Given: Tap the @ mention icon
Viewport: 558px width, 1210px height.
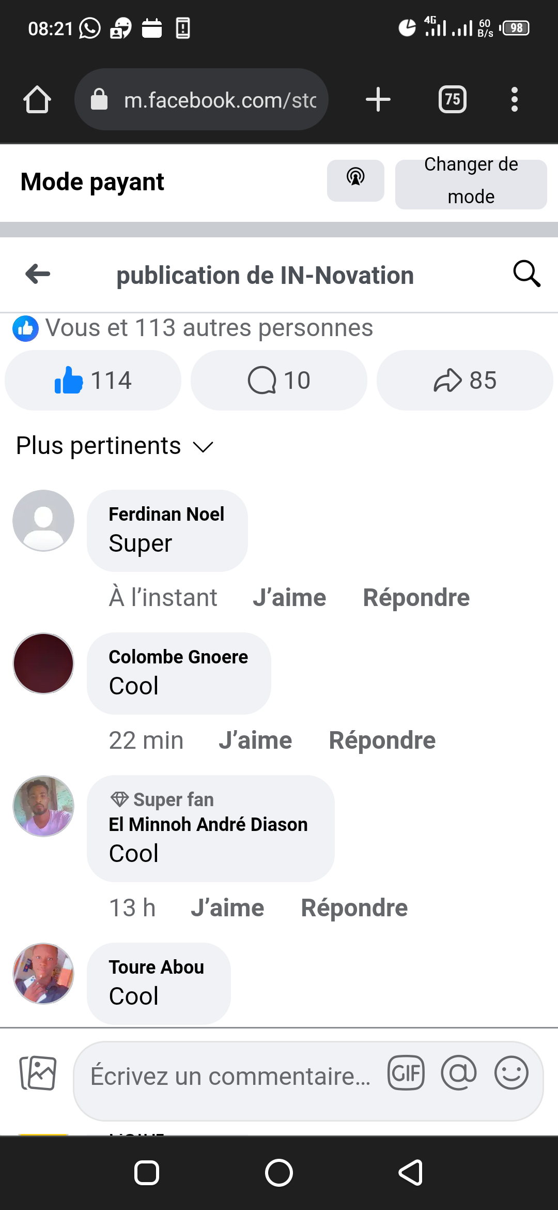Looking at the screenshot, I should click(459, 1073).
